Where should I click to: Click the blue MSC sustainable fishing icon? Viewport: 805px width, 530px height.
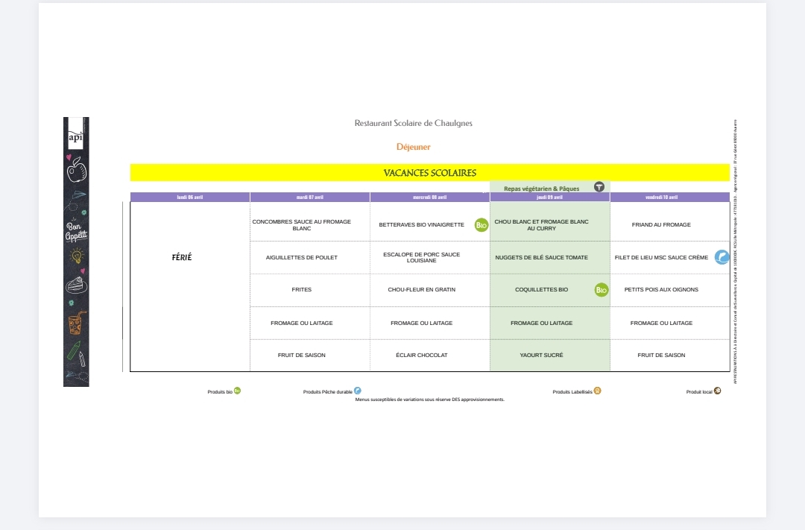(x=722, y=257)
